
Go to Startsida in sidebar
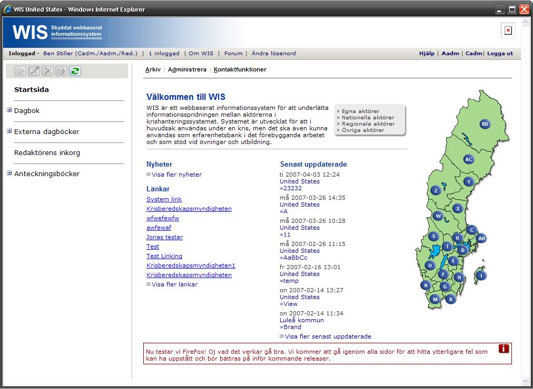coord(32,90)
